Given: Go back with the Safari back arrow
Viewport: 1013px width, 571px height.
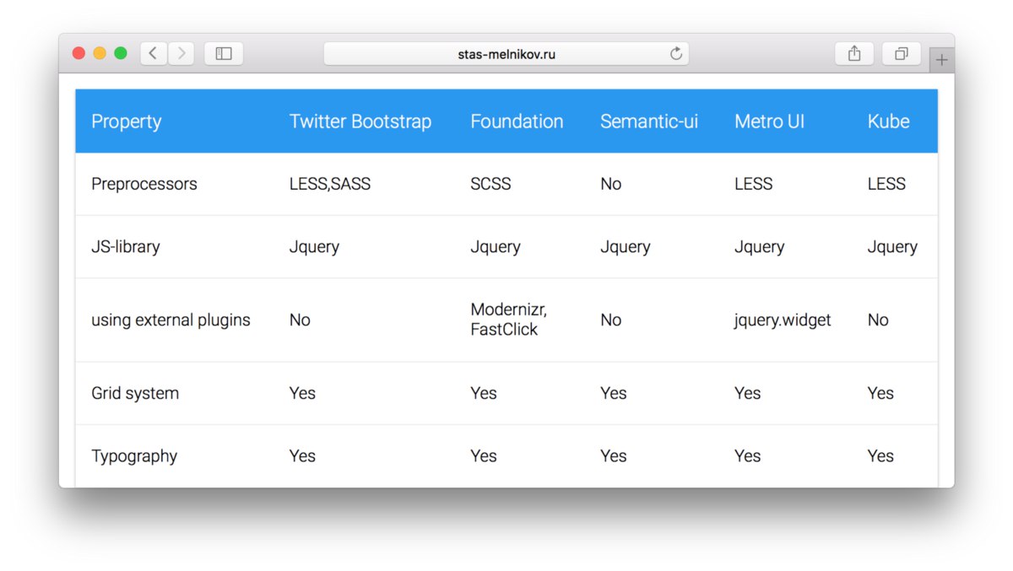Looking at the screenshot, I should pyautogui.click(x=153, y=54).
